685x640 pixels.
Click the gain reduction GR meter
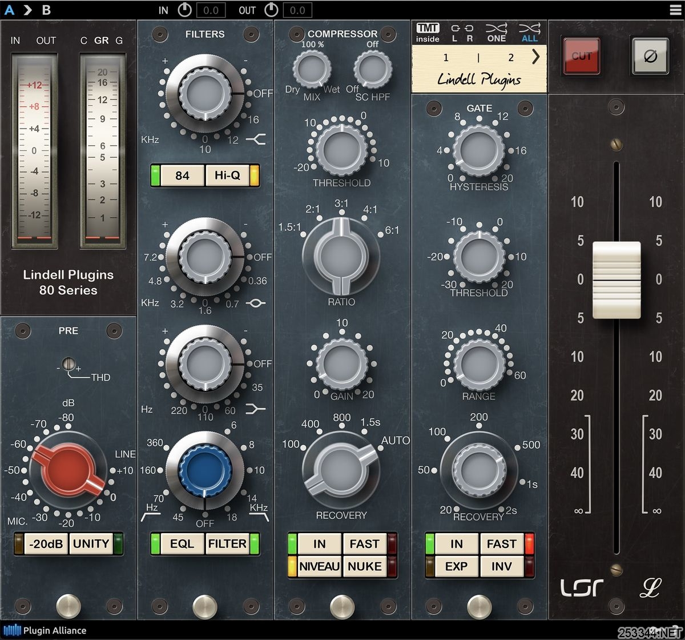coord(103,151)
